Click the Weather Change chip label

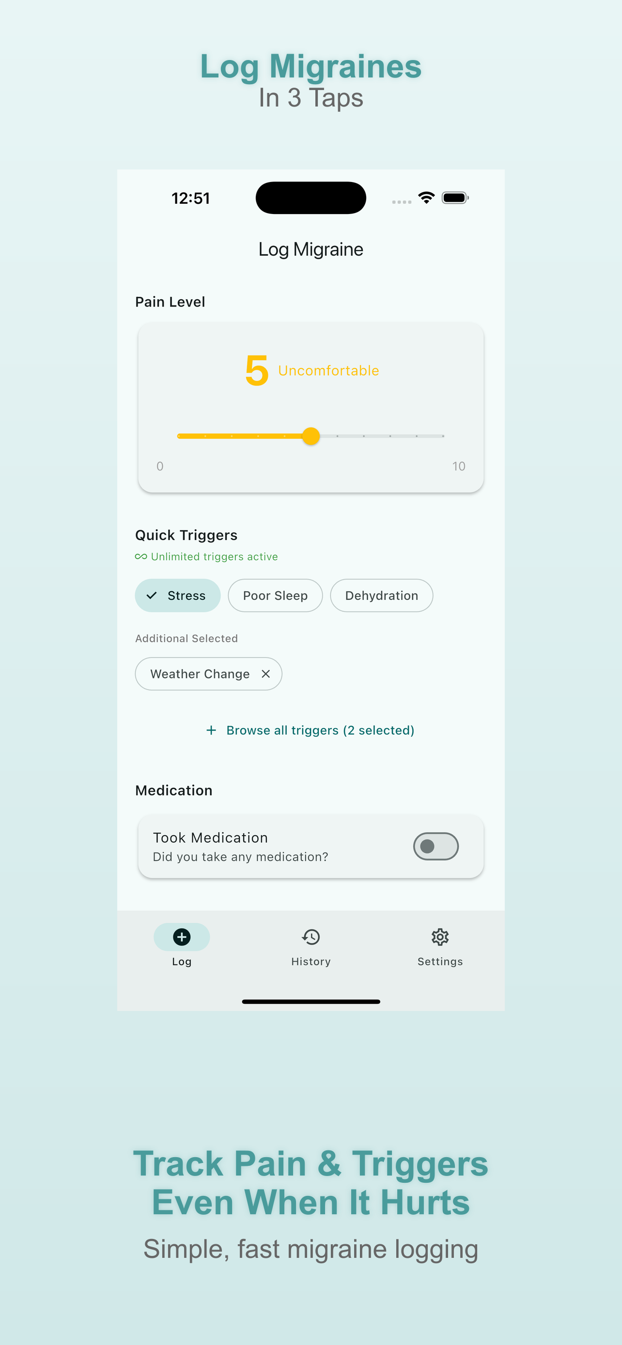point(200,673)
